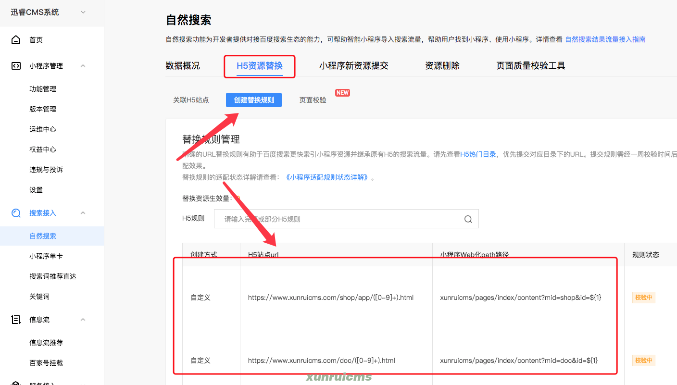Open 设置 under 小程序管理
This screenshot has width=677, height=385.
coord(36,190)
